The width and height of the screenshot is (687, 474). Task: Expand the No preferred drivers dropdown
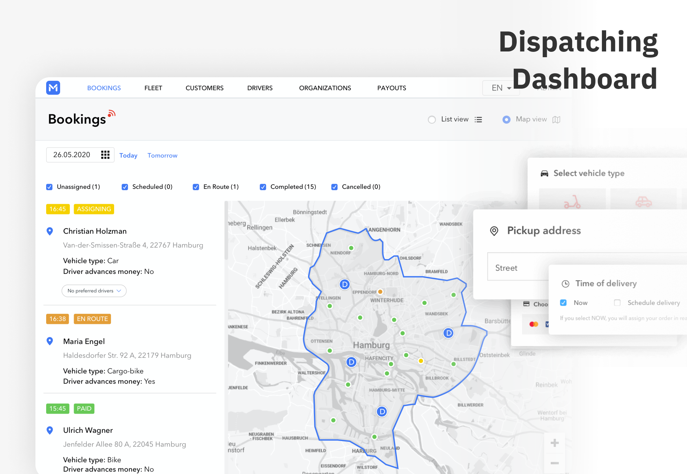(x=94, y=291)
